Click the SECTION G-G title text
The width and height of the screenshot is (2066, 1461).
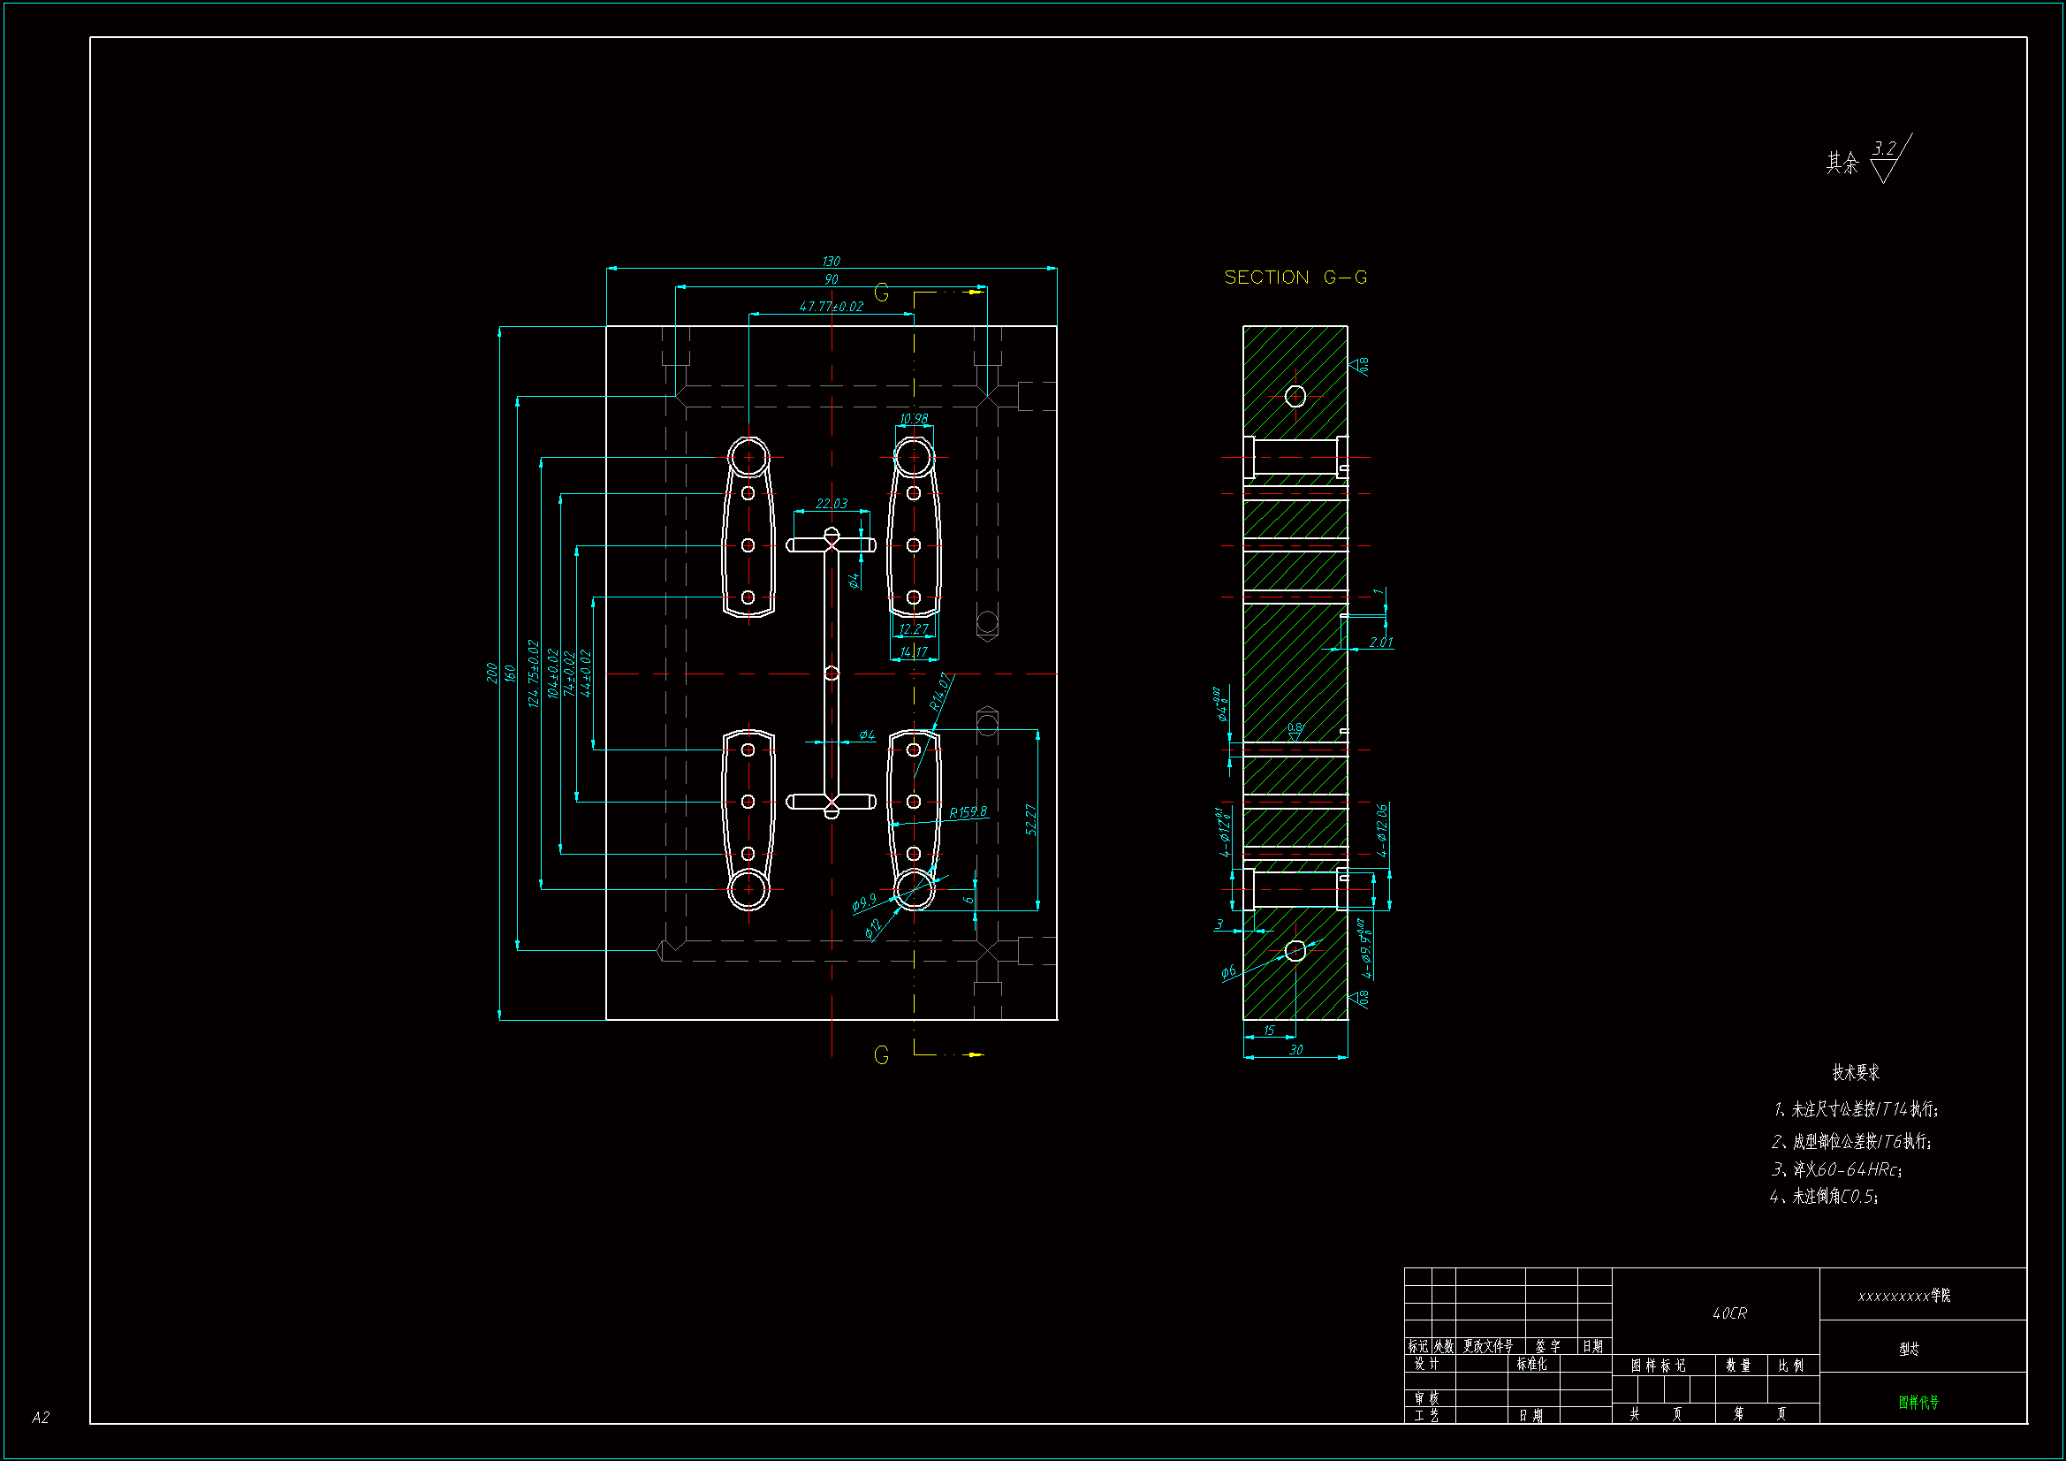[x=1295, y=278]
